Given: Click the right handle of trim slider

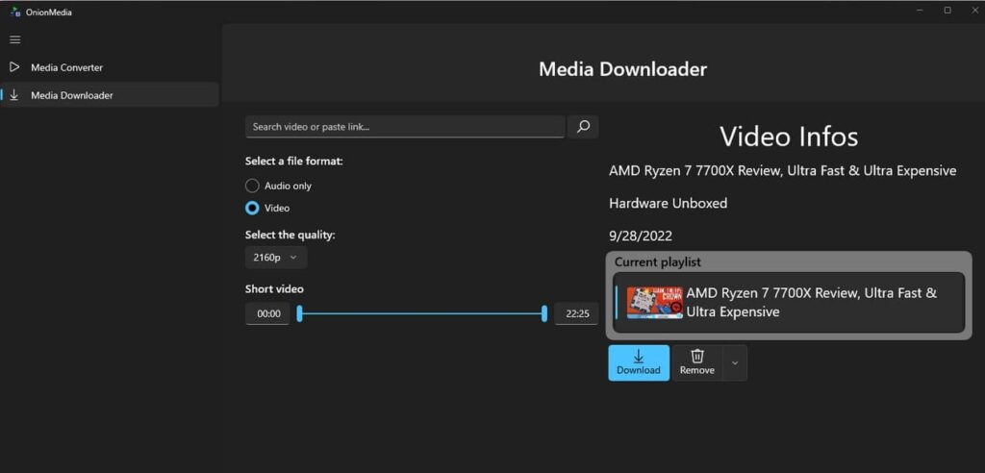Looking at the screenshot, I should pos(544,313).
